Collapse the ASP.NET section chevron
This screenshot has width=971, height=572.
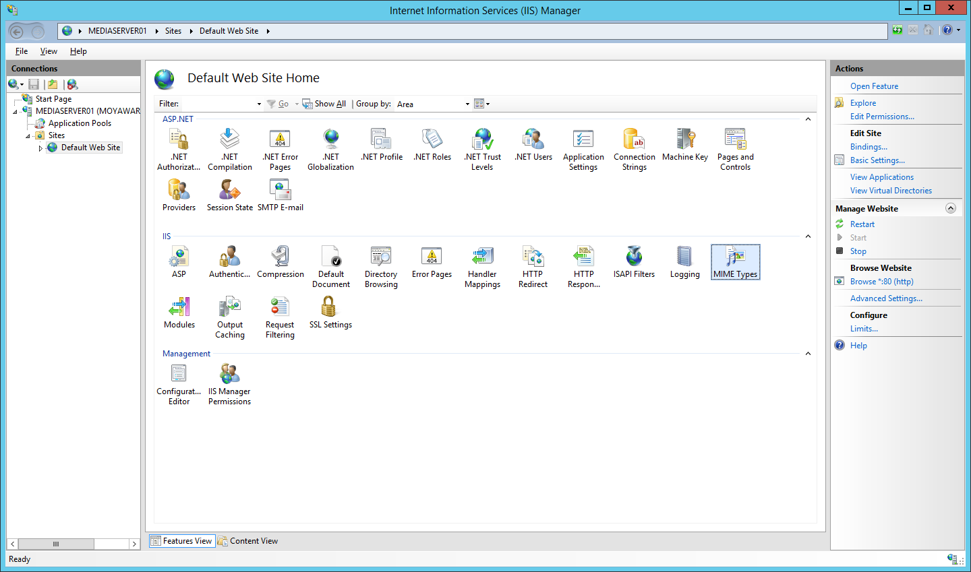click(x=807, y=119)
